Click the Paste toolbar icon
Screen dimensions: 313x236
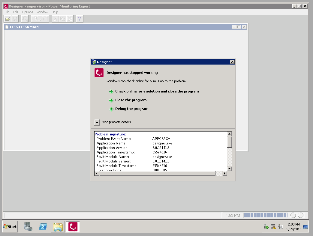(x=70, y=19)
